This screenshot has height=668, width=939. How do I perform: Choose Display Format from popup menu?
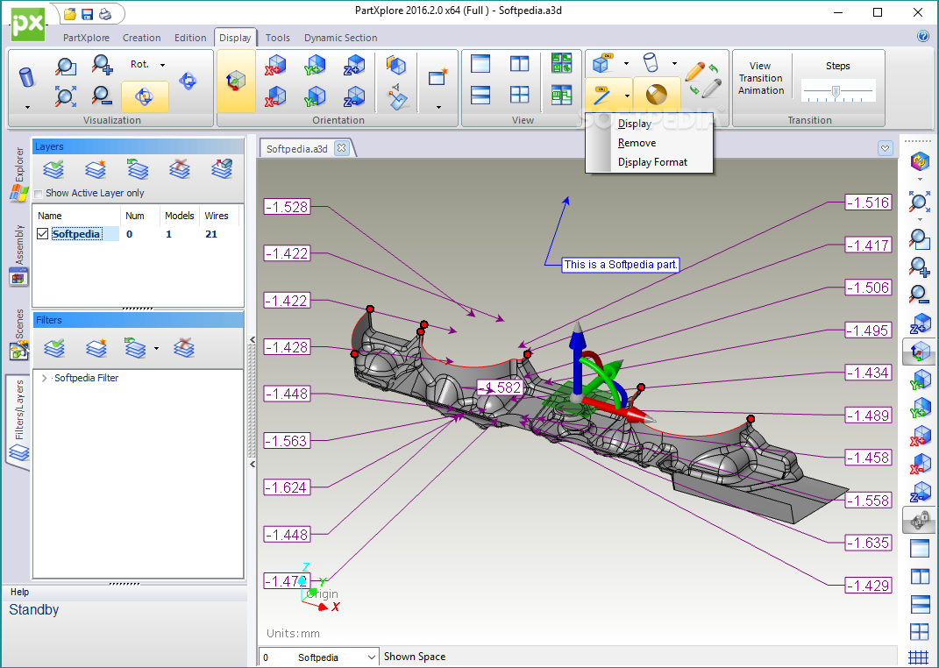652,162
